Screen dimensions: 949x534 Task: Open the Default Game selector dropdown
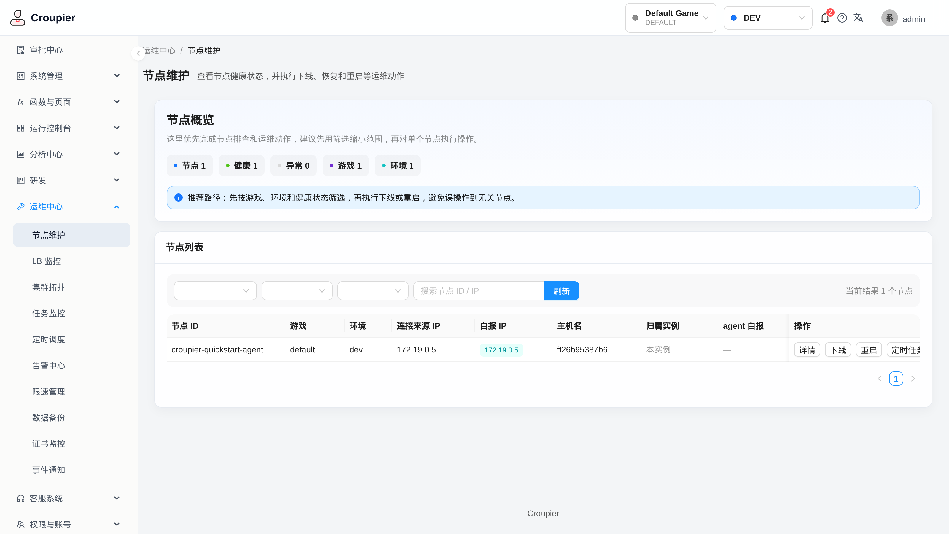[x=671, y=18]
